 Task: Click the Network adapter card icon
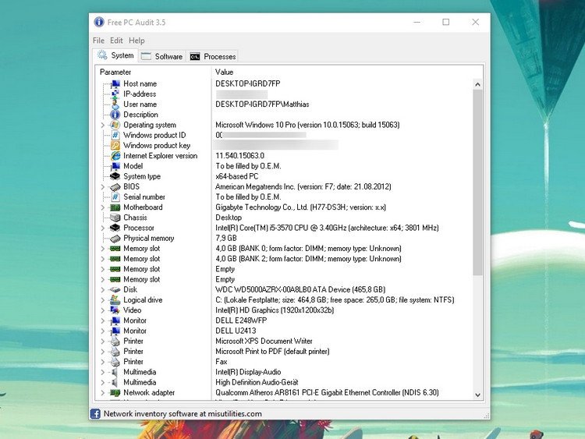tap(115, 392)
